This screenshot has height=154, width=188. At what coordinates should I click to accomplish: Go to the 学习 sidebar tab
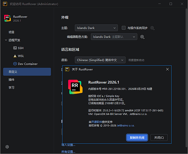click(x=11, y=88)
